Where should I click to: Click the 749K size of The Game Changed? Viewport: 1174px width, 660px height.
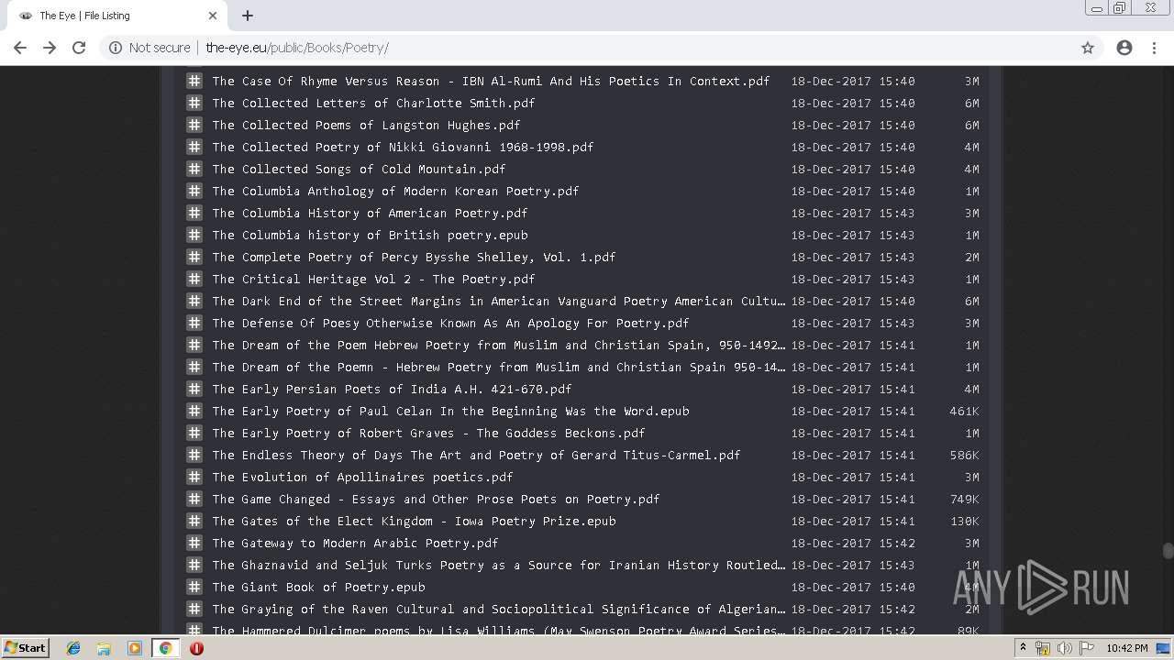(x=964, y=499)
